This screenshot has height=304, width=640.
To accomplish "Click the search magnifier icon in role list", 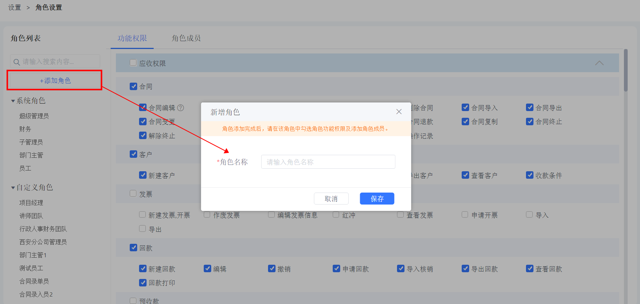I will [x=16, y=62].
